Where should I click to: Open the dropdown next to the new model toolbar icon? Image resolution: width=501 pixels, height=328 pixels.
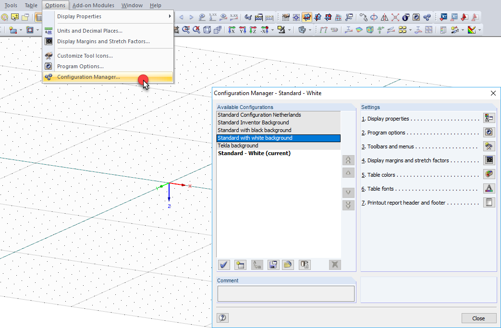tap(21, 29)
